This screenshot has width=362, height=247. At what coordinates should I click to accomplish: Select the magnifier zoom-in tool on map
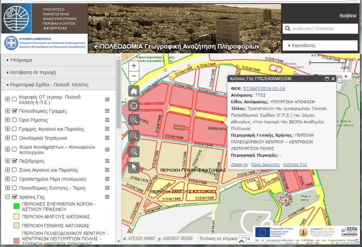tap(134, 120)
